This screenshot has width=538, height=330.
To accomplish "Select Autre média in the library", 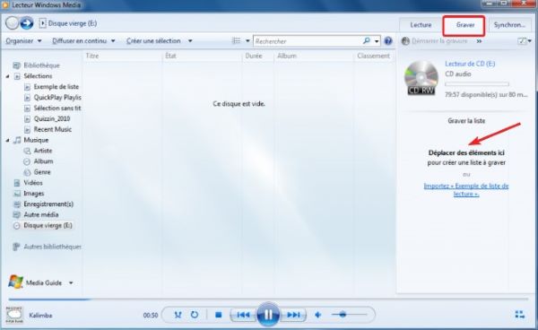I will [x=41, y=214].
